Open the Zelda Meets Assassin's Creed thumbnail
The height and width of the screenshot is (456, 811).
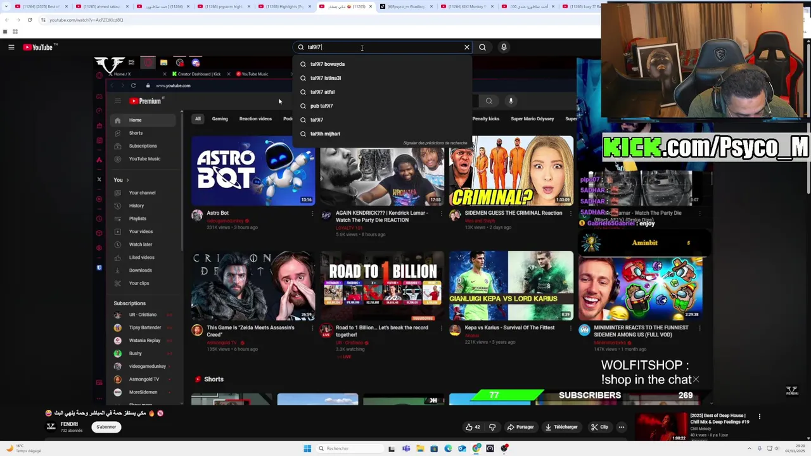[253, 286]
